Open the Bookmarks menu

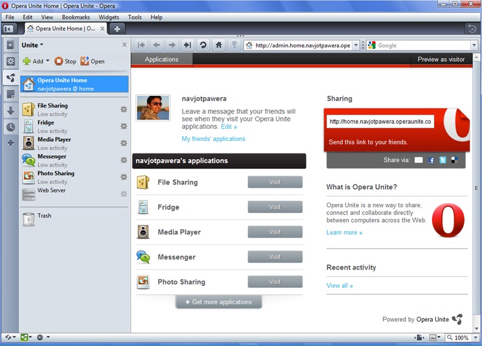[x=76, y=17]
